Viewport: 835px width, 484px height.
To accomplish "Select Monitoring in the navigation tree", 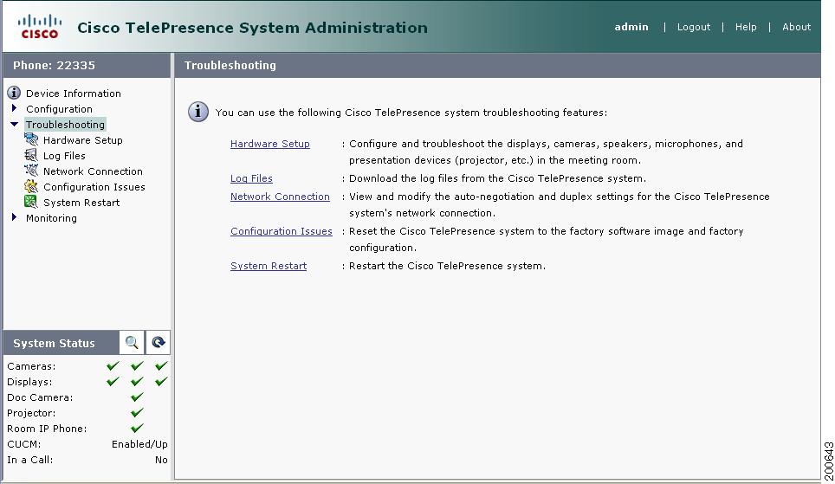I will coord(51,218).
